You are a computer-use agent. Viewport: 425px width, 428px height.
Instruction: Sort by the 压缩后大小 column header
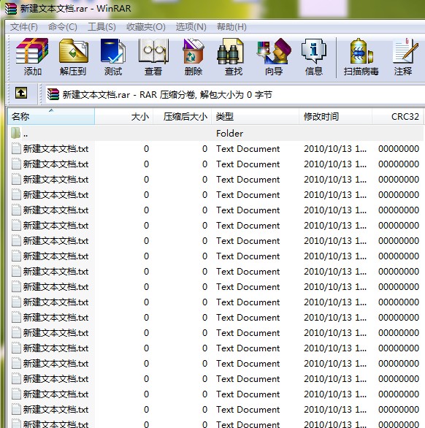pos(183,117)
